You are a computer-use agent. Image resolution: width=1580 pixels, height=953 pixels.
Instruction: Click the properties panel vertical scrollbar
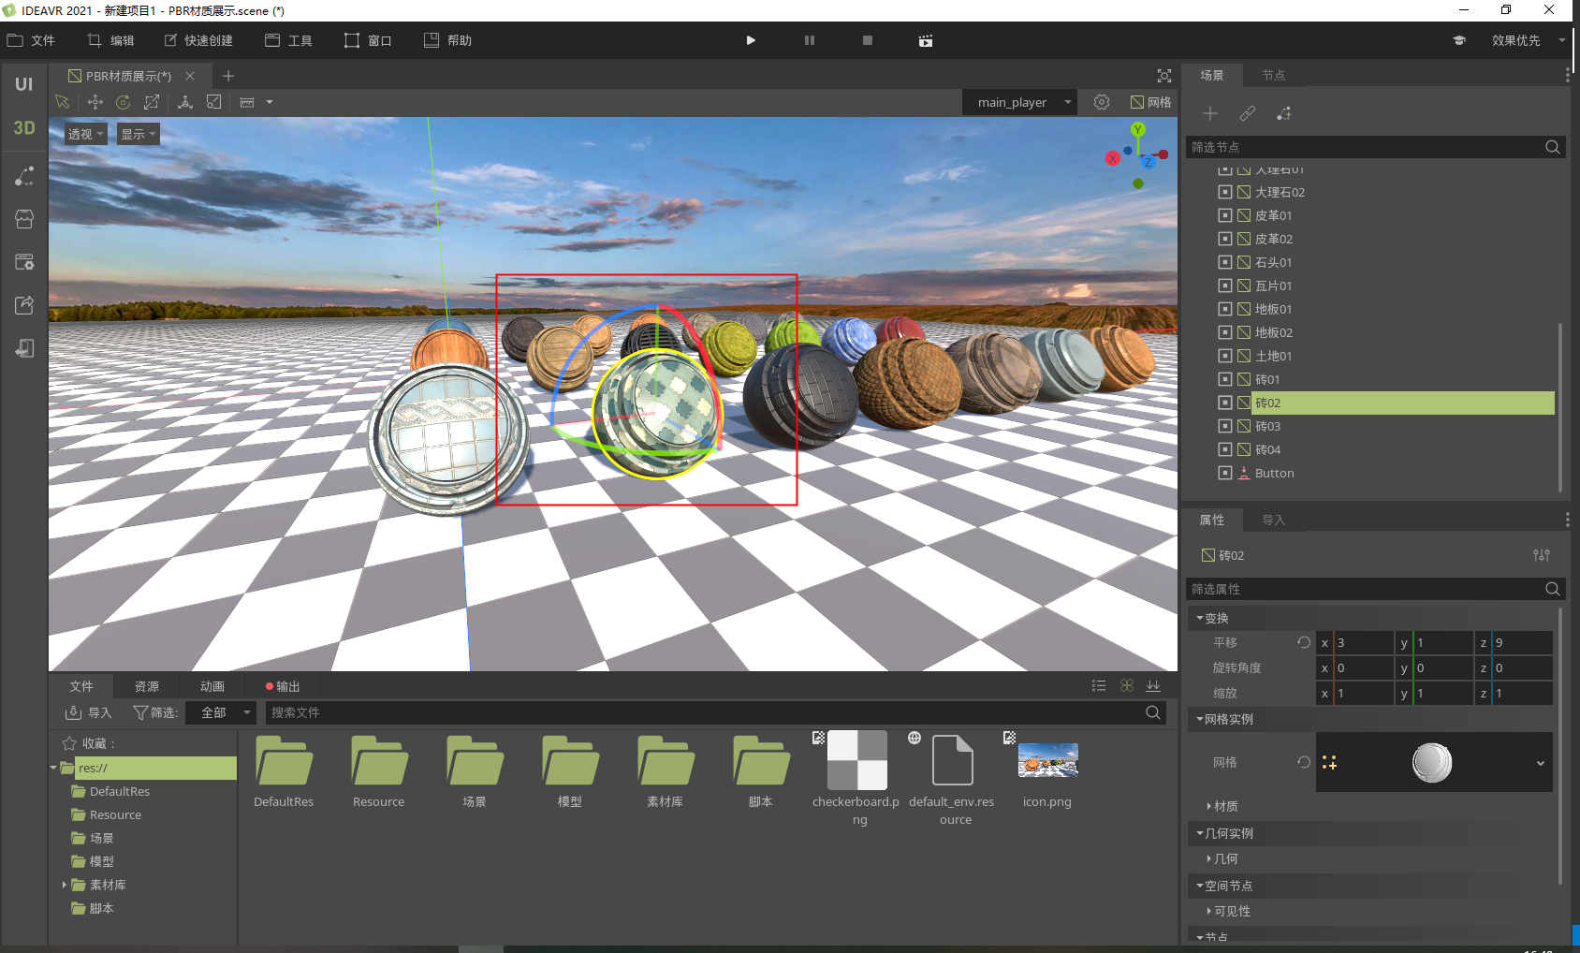tap(1559, 745)
